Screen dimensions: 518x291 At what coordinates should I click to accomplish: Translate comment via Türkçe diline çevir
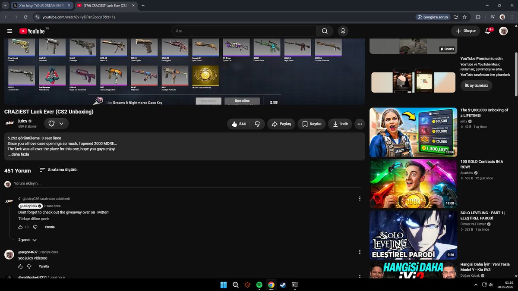click(x=34, y=219)
